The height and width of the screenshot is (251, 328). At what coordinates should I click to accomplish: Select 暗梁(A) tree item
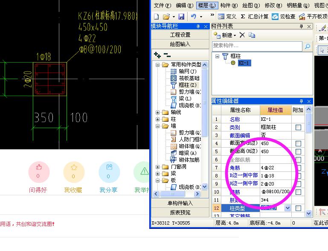coord(187,153)
